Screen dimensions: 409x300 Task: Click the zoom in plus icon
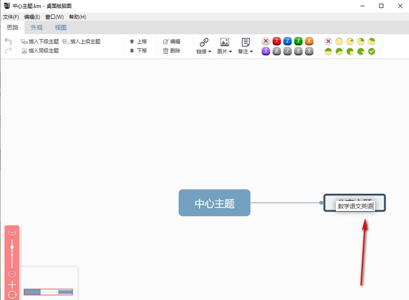(12, 233)
